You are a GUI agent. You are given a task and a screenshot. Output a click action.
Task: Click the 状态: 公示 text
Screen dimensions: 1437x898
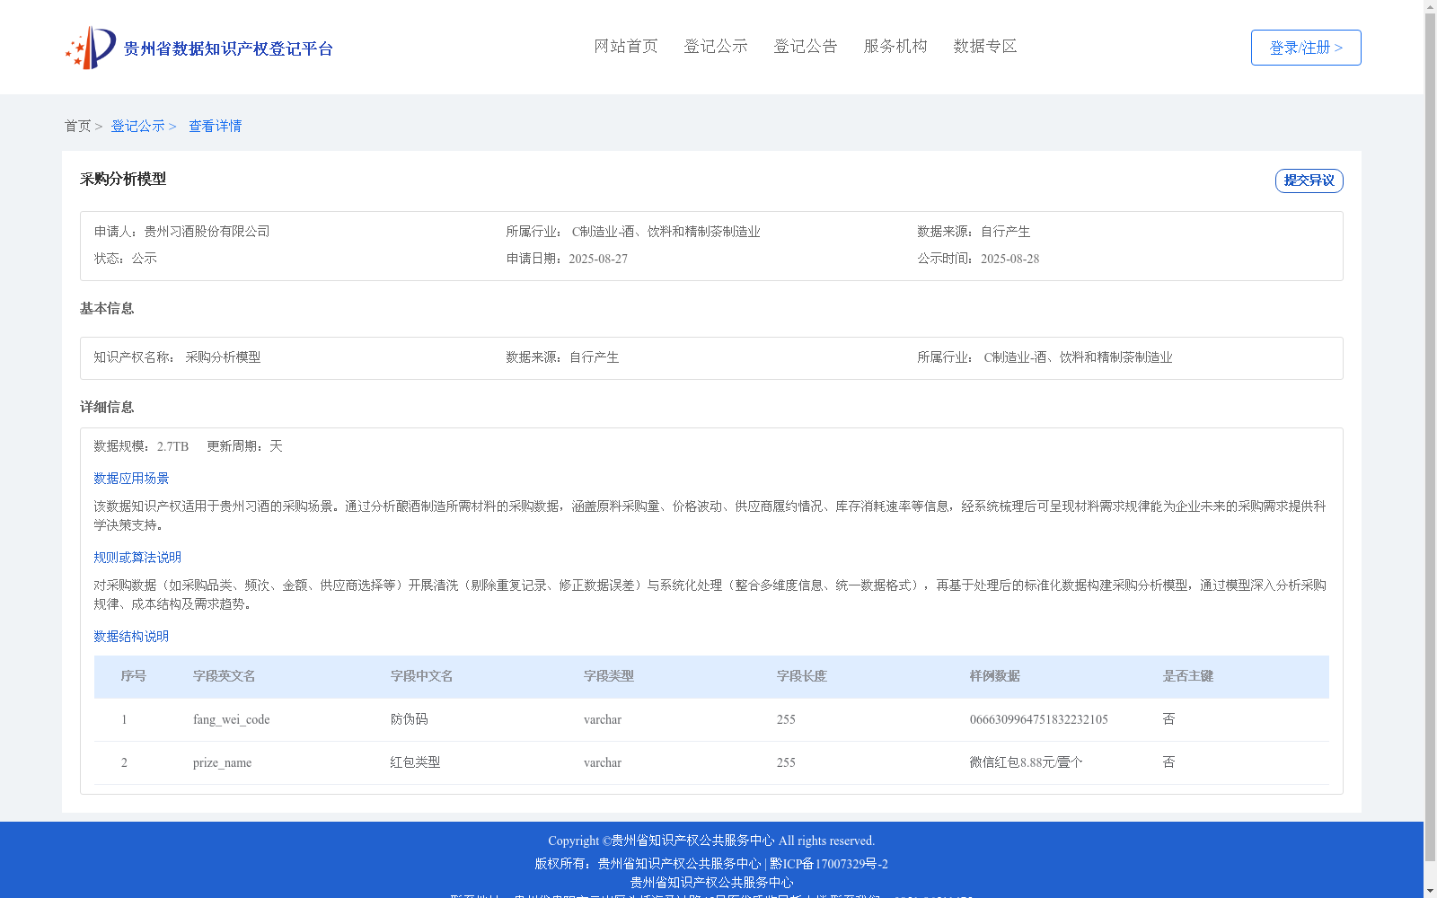pos(126,259)
